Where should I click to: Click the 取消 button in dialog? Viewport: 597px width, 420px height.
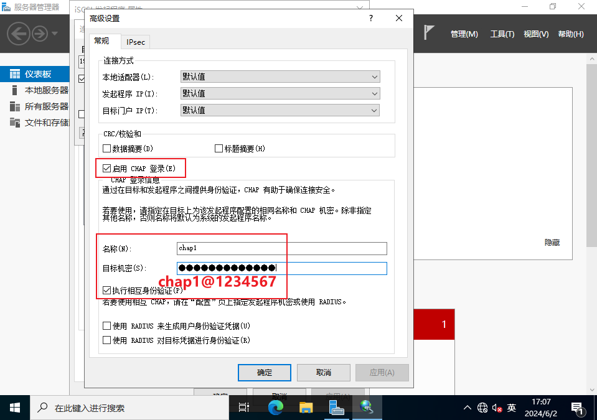pos(324,373)
